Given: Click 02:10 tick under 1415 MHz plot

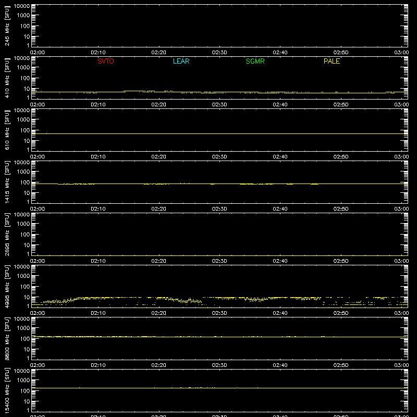Looking at the screenshot, I should [98, 209].
